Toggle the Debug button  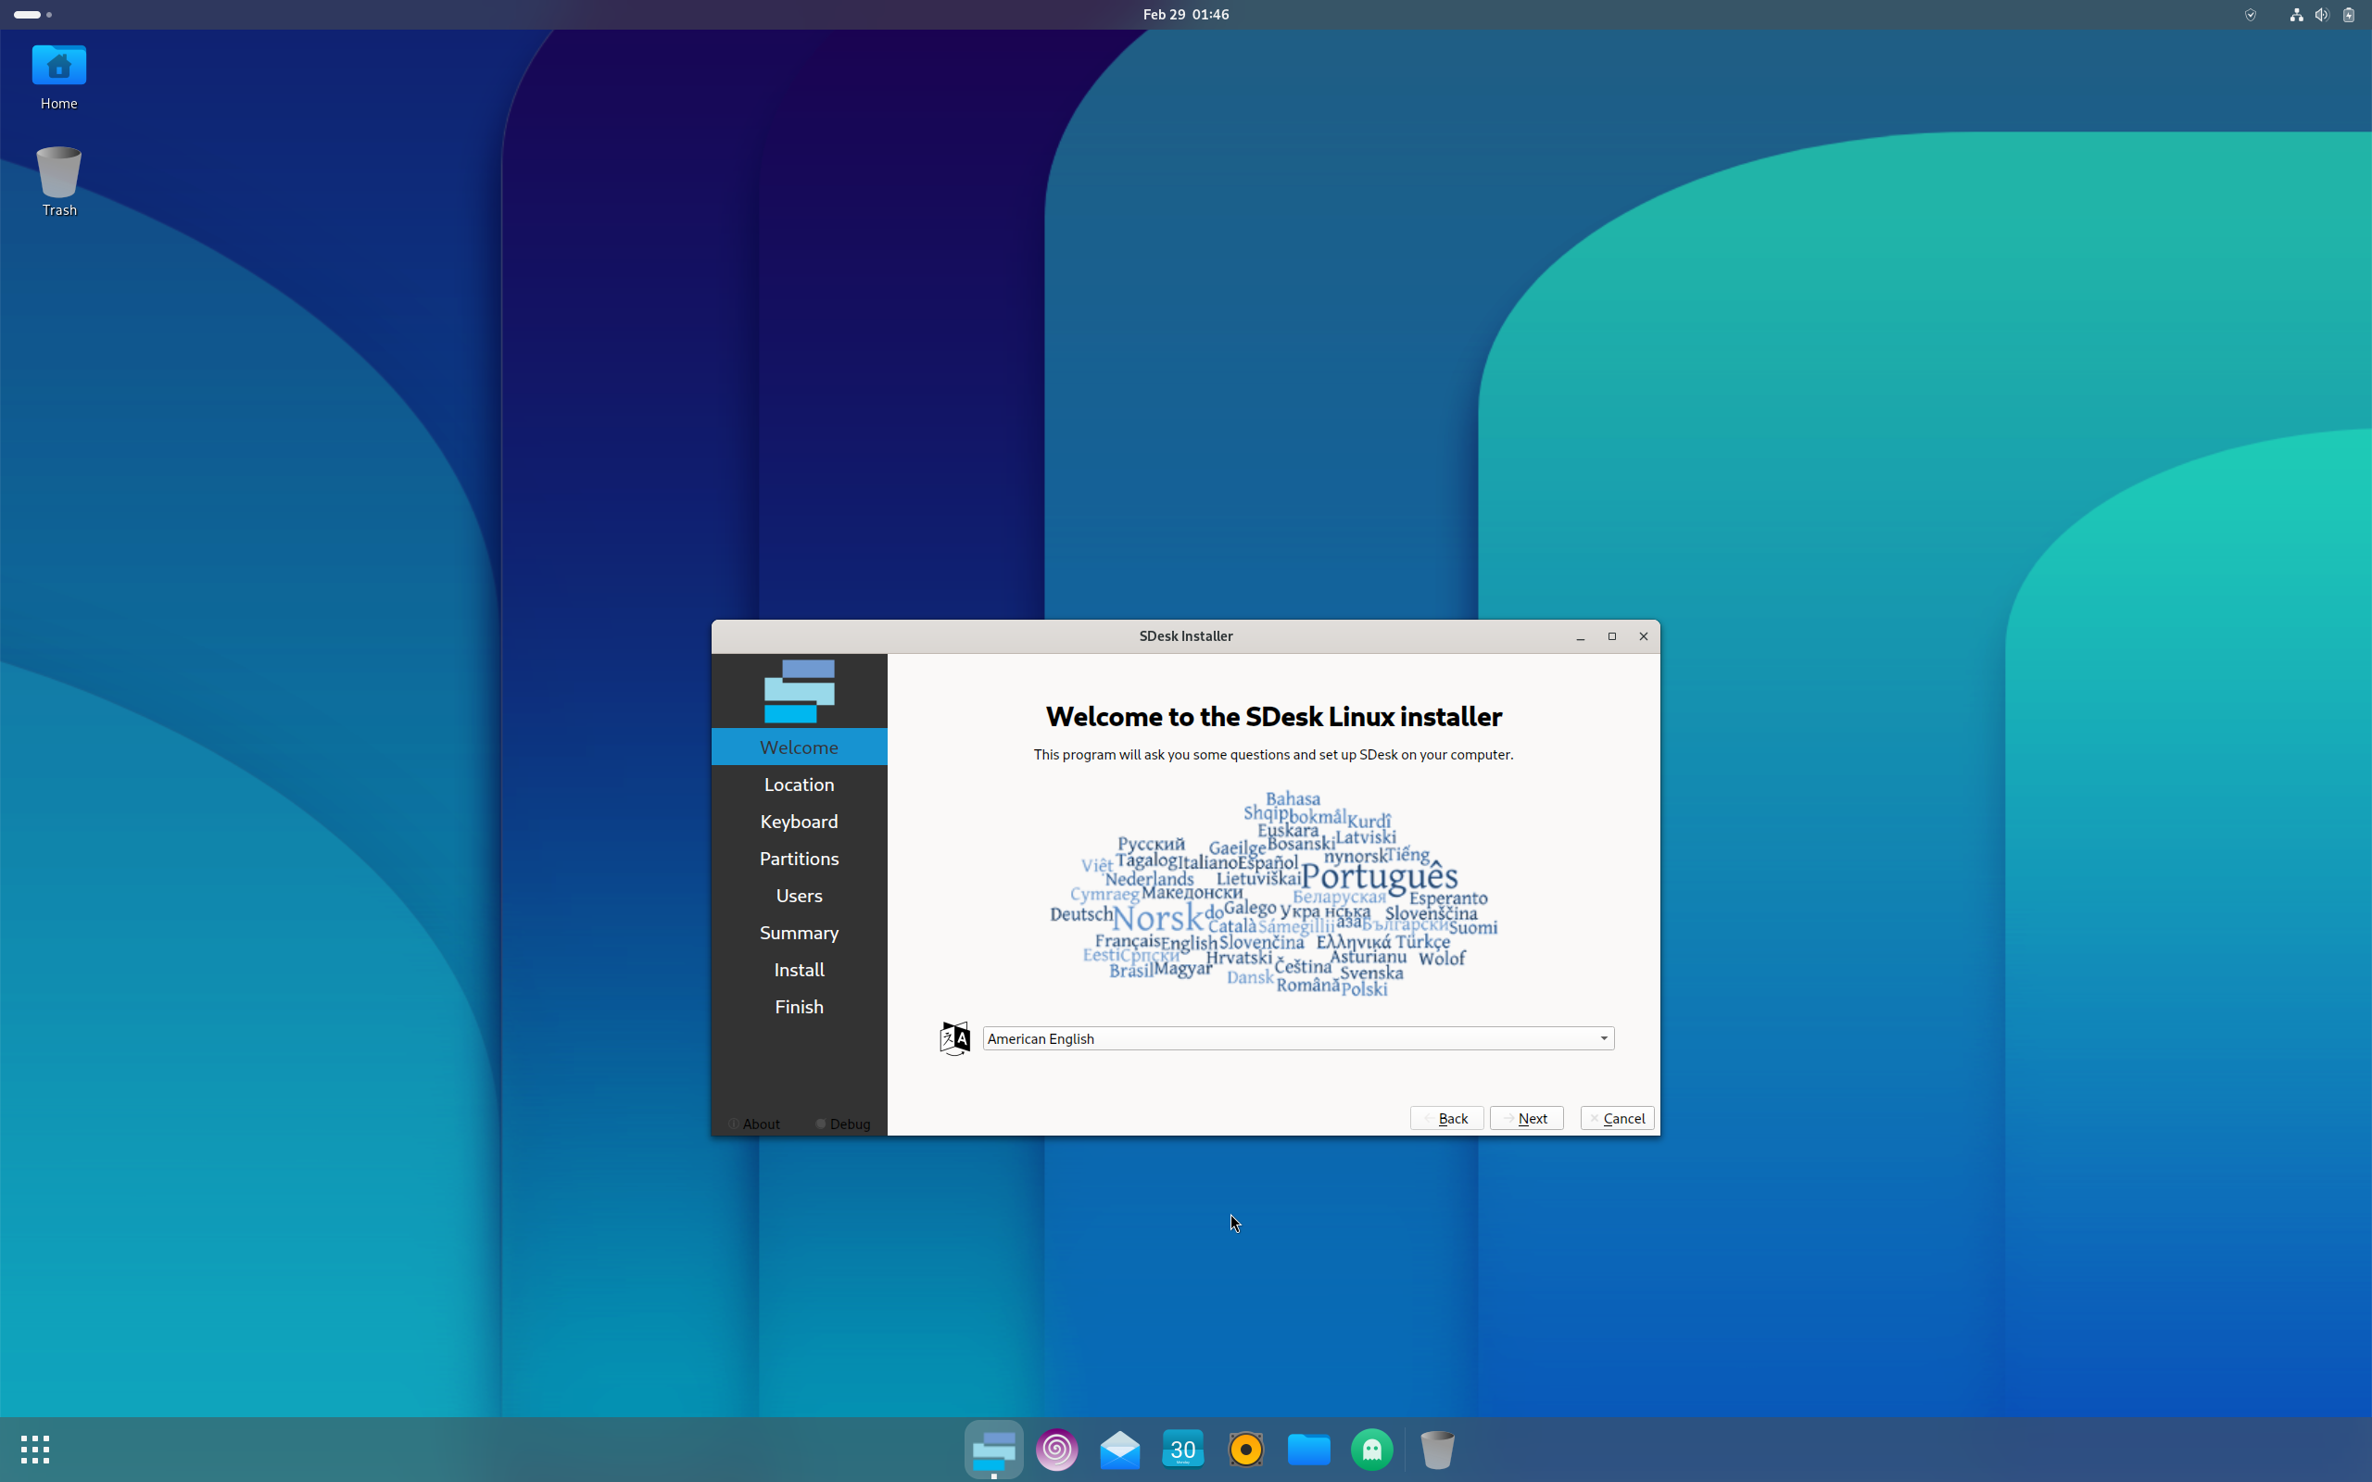[x=843, y=1124]
